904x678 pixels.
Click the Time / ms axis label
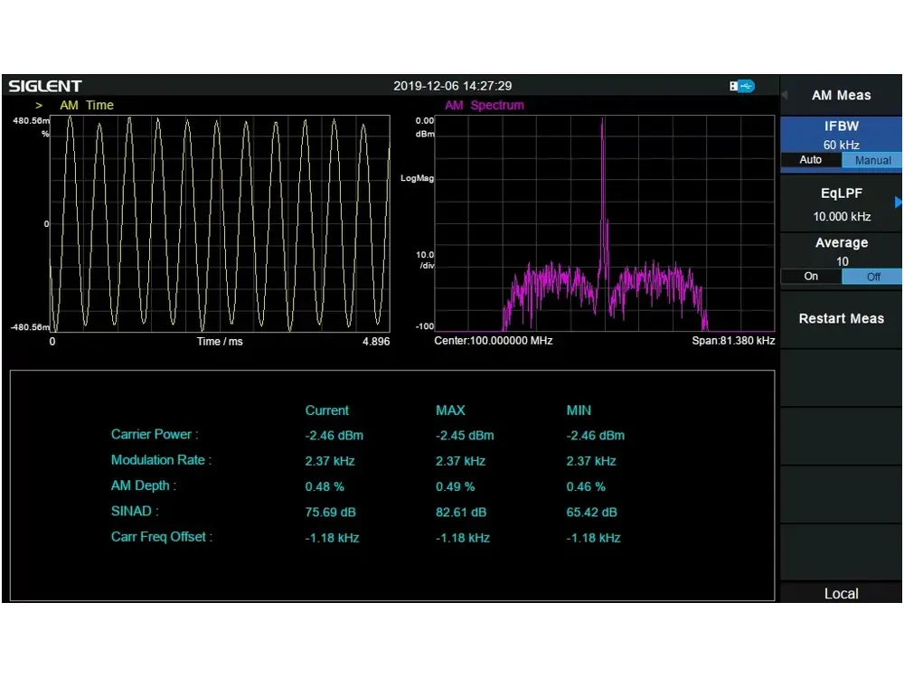point(220,342)
